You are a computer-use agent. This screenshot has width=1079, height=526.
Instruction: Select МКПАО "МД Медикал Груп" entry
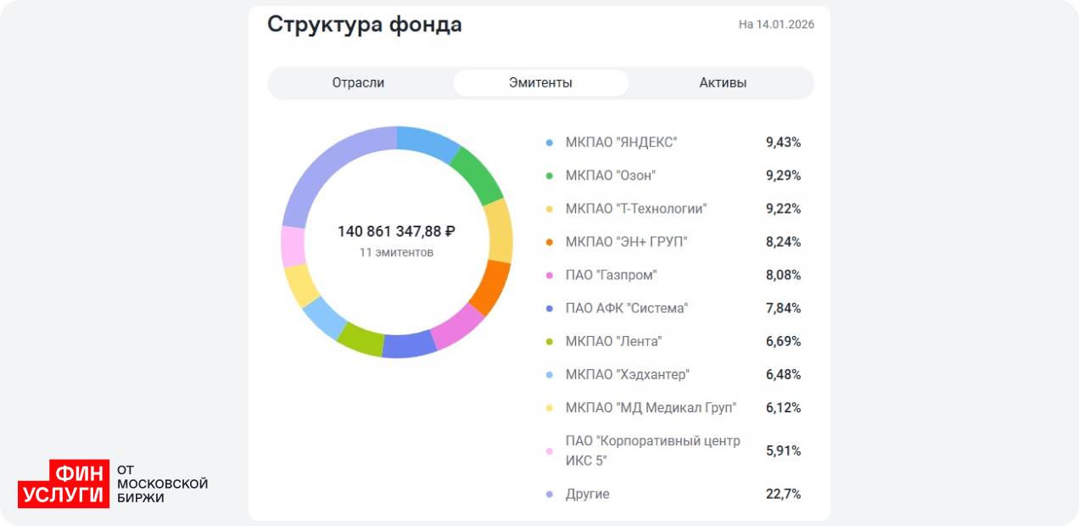point(651,407)
